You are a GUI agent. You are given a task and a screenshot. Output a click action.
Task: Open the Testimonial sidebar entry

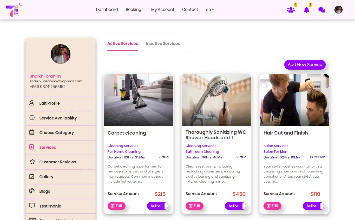(51, 206)
